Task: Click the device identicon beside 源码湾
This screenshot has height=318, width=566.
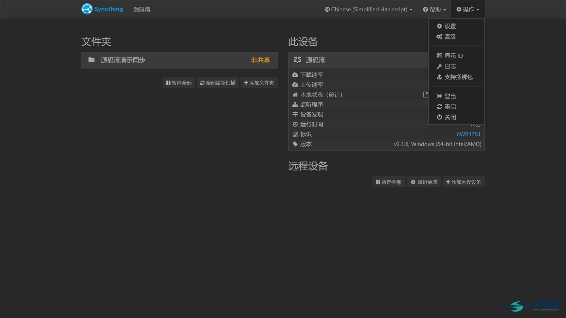Action: click(x=298, y=60)
